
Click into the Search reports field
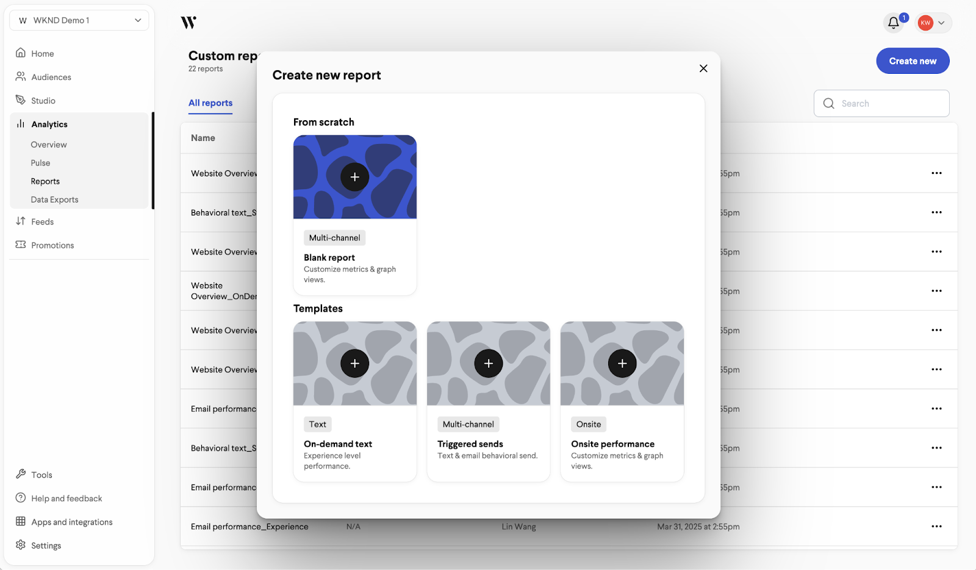point(888,104)
